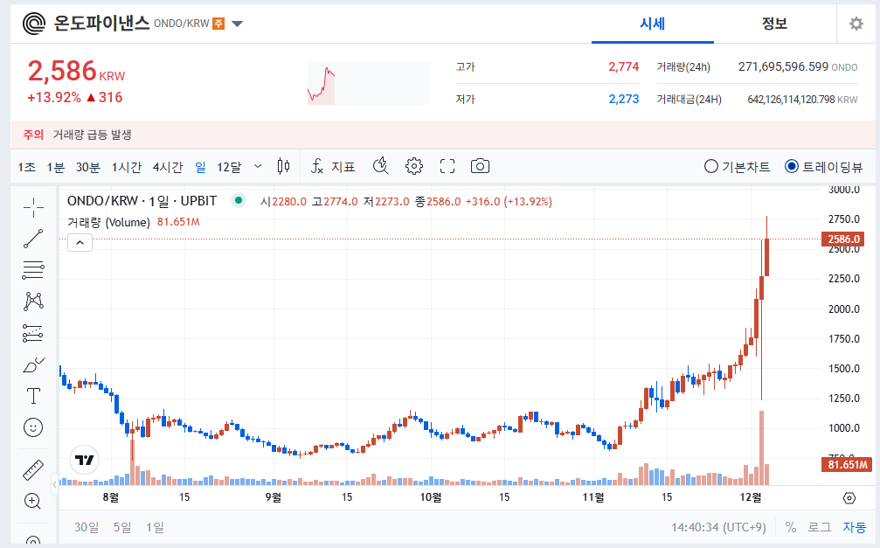Viewport: 880px width, 548px height.
Task: Click the ONDO/KRW · 1일 · UPBIT legend
Action: tap(142, 200)
